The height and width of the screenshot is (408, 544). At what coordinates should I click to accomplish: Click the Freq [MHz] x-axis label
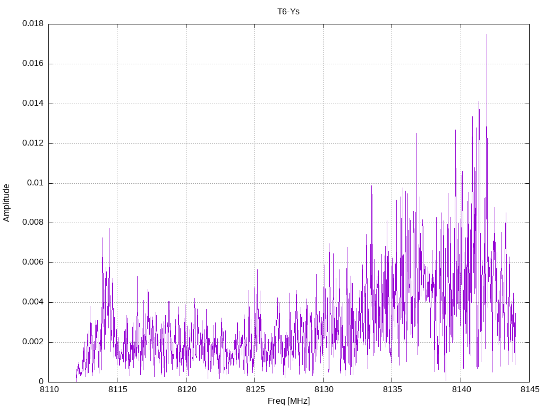(288, 401)
